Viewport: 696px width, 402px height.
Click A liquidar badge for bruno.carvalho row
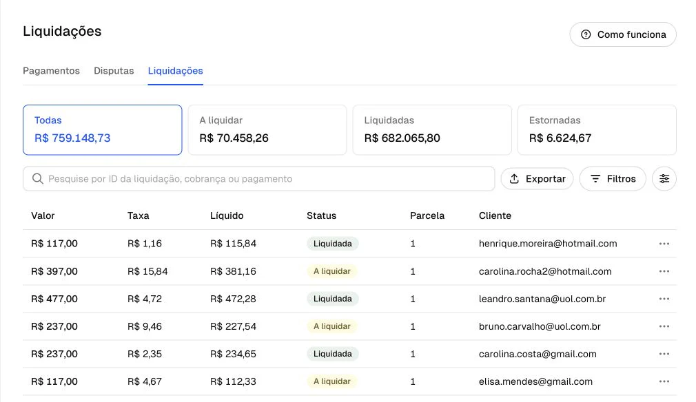pyautogui.click(x=331, y=326)
